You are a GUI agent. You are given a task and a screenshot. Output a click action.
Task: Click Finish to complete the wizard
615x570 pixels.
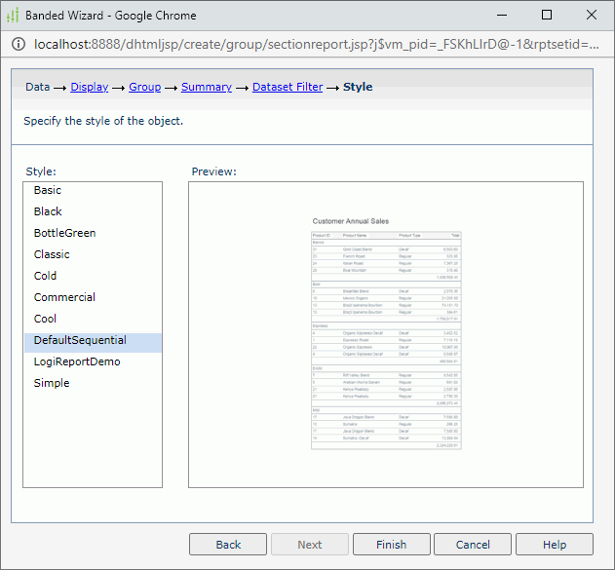tap(391, 545)
